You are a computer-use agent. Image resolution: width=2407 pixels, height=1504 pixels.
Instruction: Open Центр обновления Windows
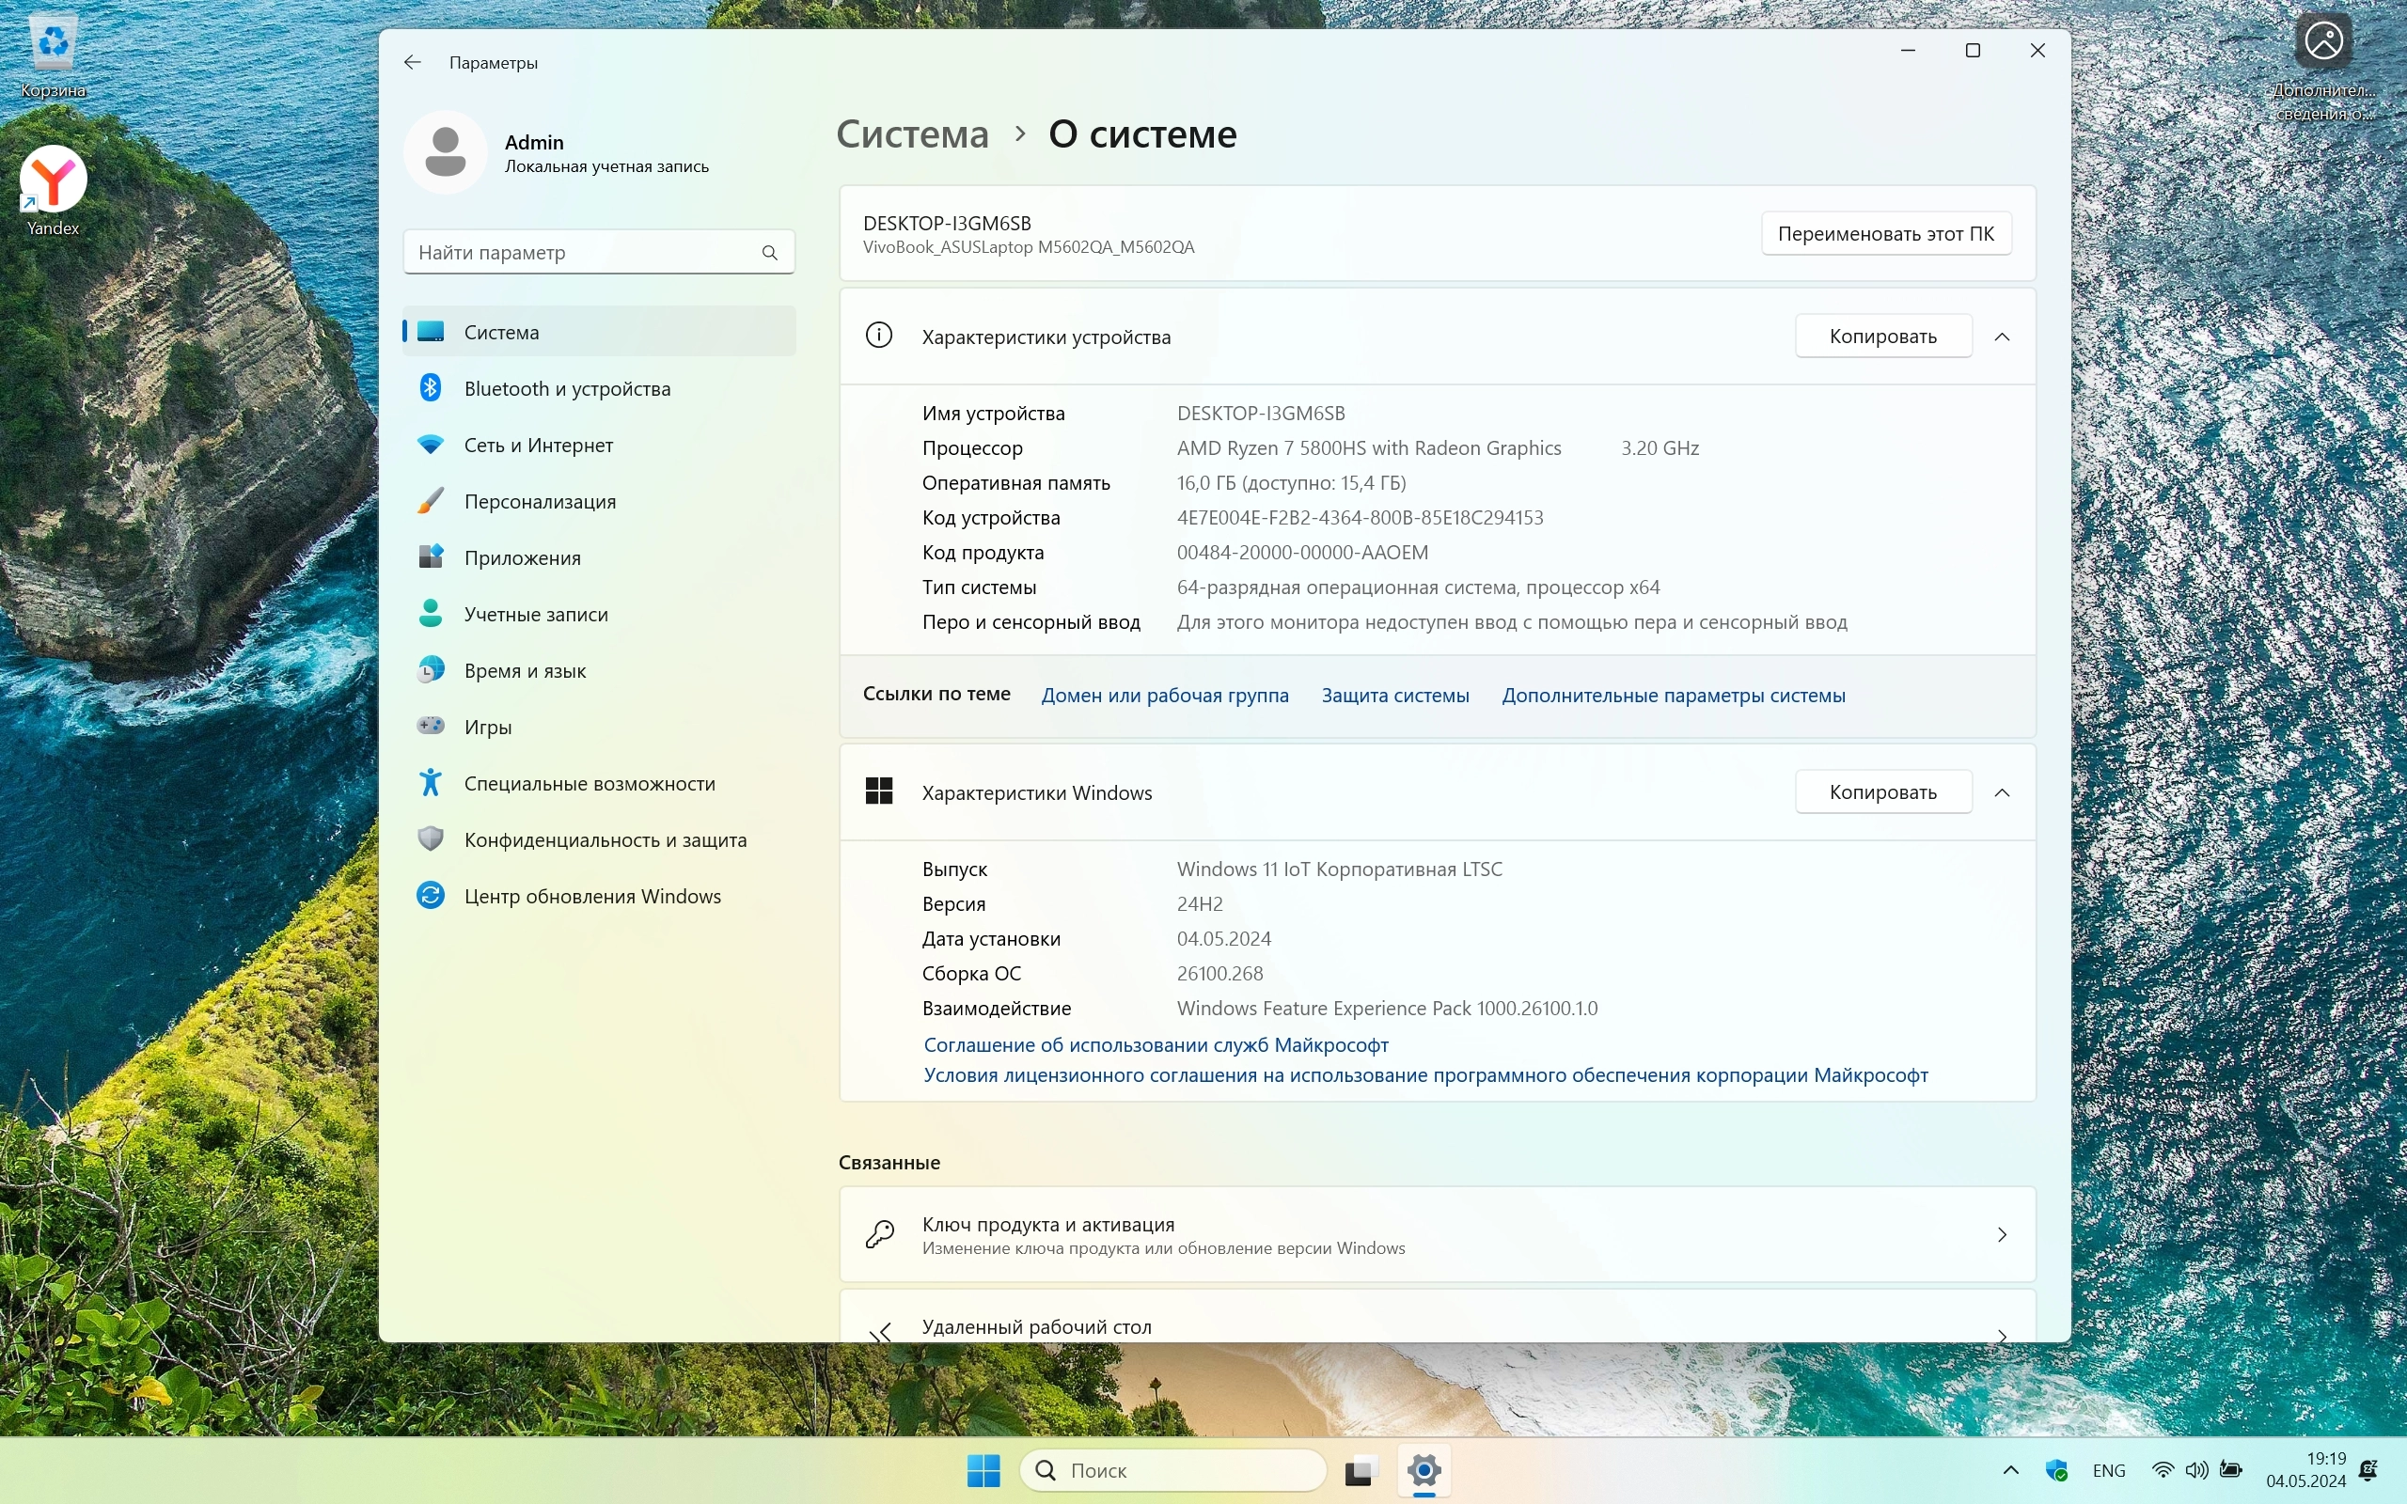(591, 896)
